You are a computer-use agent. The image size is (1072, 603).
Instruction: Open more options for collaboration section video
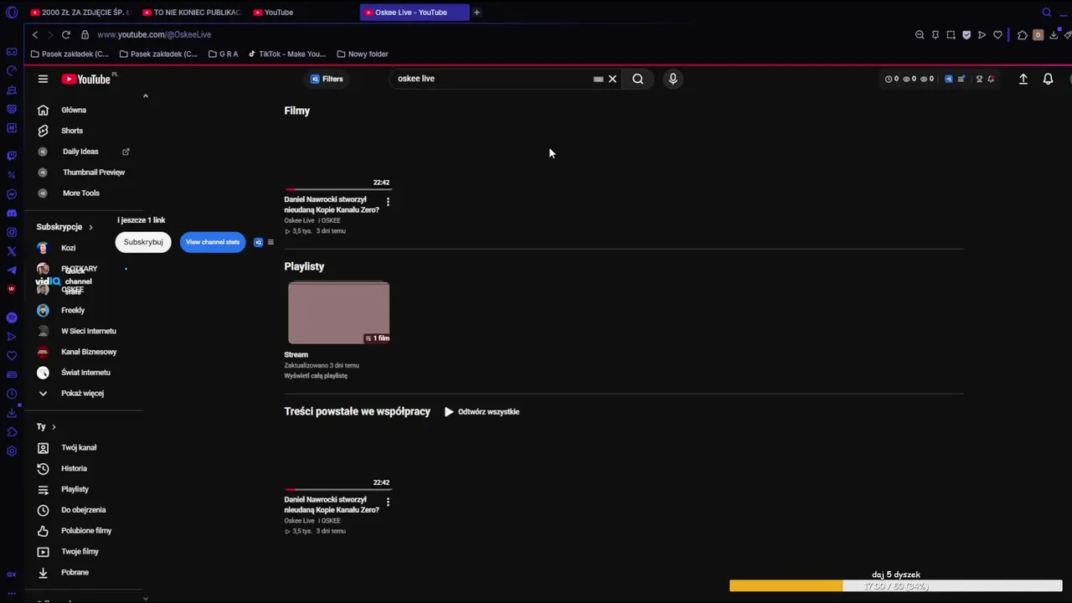click(x=388, y=502)
